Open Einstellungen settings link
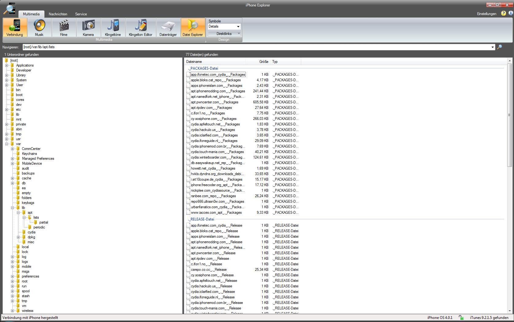 coord(486,14)
